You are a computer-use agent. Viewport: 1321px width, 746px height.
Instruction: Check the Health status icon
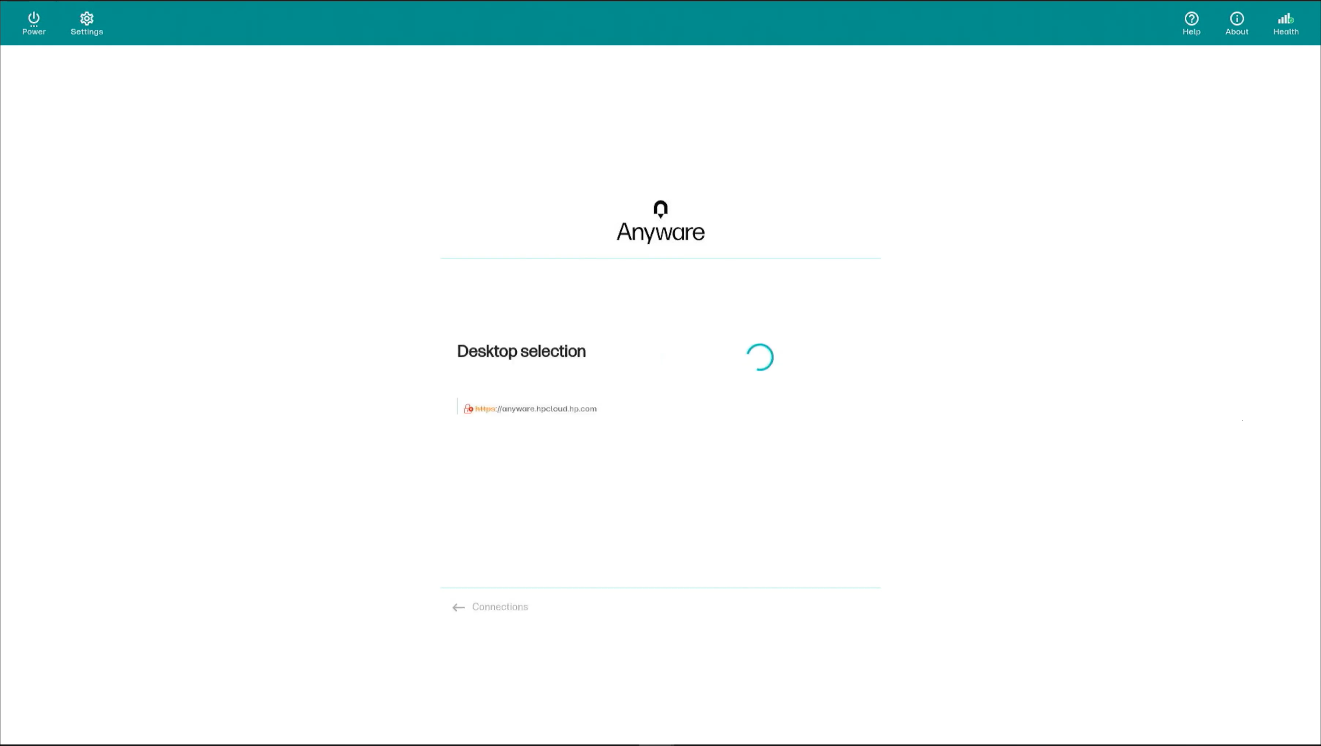point(1286,23)
